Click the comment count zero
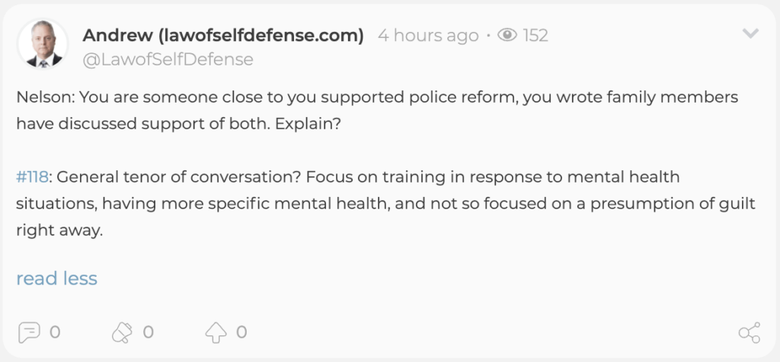 click(x=55, y=332)
